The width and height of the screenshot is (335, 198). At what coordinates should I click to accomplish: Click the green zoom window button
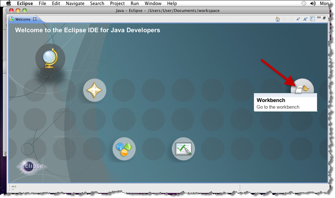pyautogui.click(x=25, y=10)
